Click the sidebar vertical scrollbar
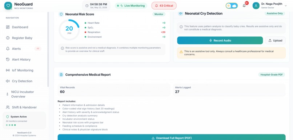293x140 pixels. coord(48,49)
